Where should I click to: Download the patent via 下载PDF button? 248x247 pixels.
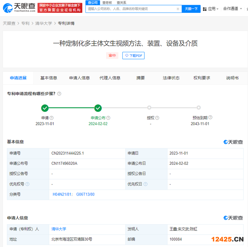133,56
